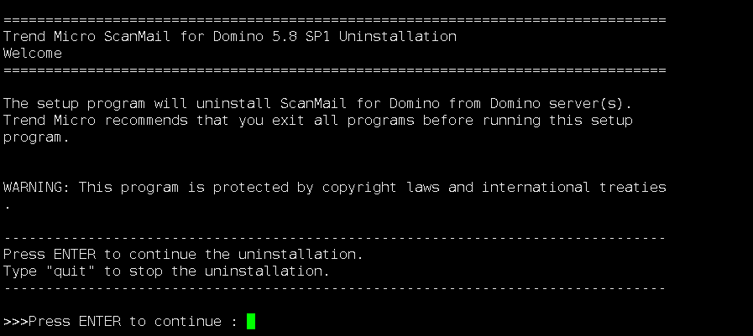Click the dashed separator above "Press ENTER" instructions
This screenshot has width=753, height=336.
(x=334, y=238)
